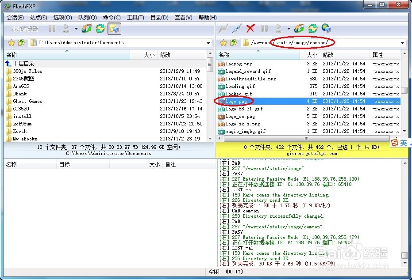Open the 目录(D) menu
This screenshot has height=280, width=412.
click(159, 18)
